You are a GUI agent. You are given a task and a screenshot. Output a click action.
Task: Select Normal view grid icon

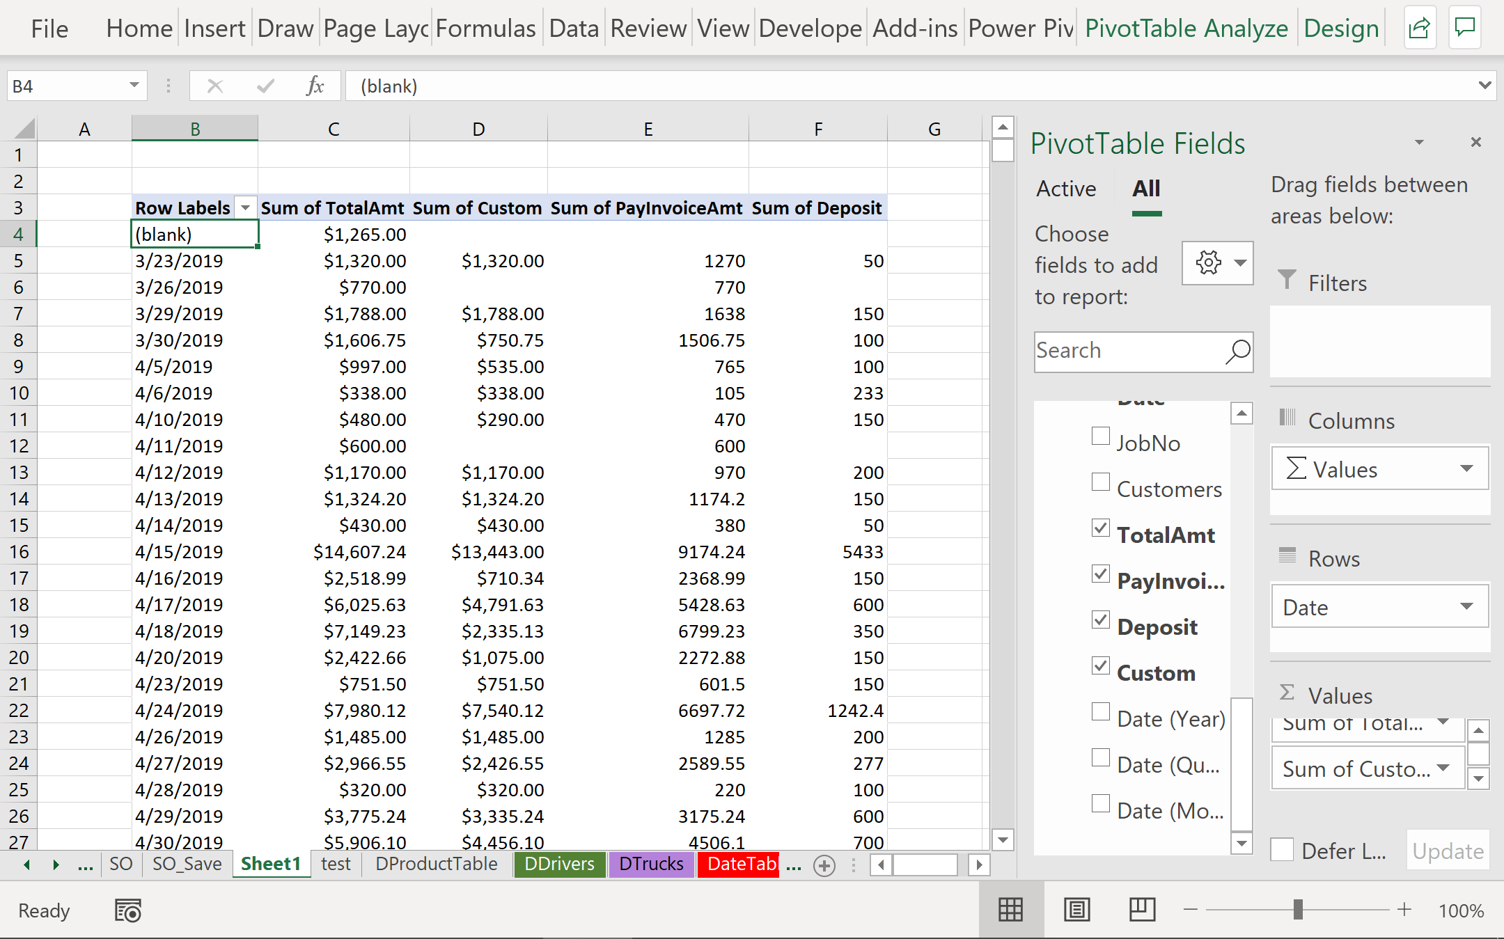point(1010,910)
